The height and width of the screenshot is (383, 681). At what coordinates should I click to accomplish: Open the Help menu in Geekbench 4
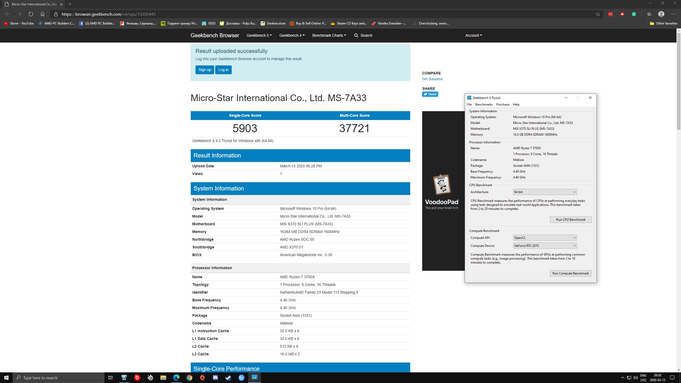pos(516,105)
